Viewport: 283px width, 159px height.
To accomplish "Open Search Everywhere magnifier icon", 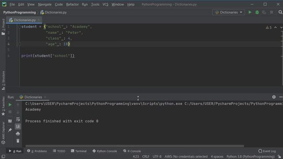I will pos(280,12).
